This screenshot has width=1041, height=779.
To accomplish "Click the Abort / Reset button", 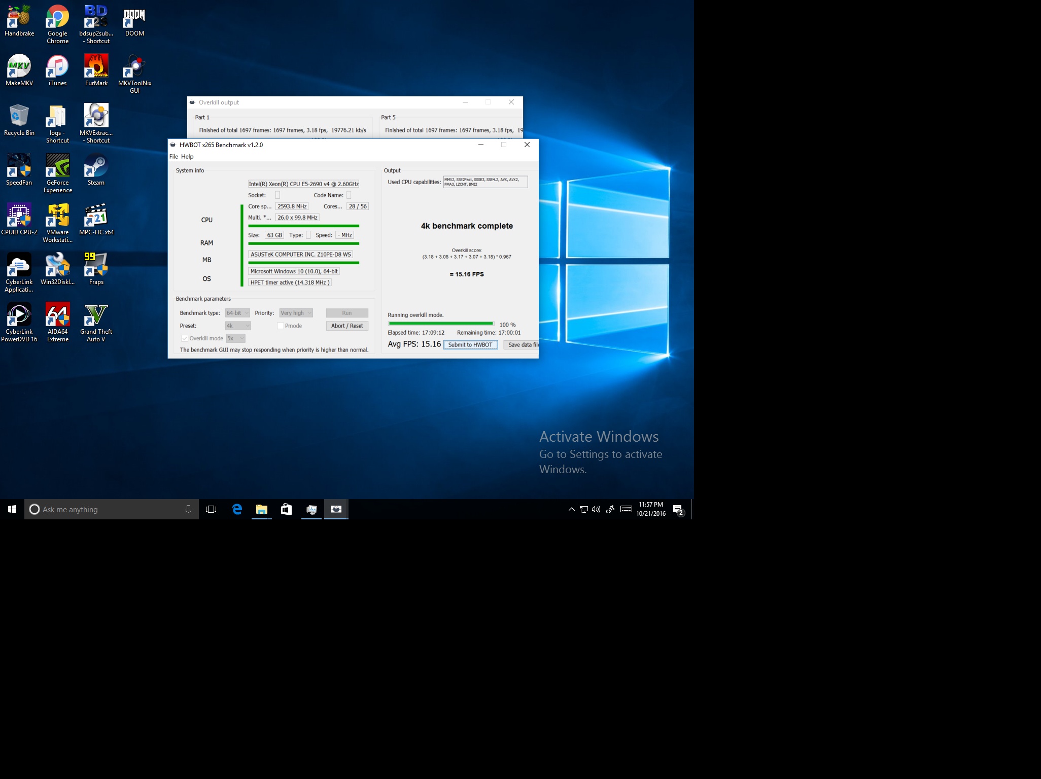I will [x=347, y=326].
